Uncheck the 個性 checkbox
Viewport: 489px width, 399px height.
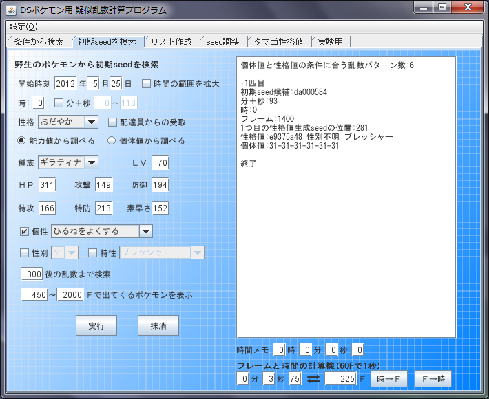[x=24, y=231]
